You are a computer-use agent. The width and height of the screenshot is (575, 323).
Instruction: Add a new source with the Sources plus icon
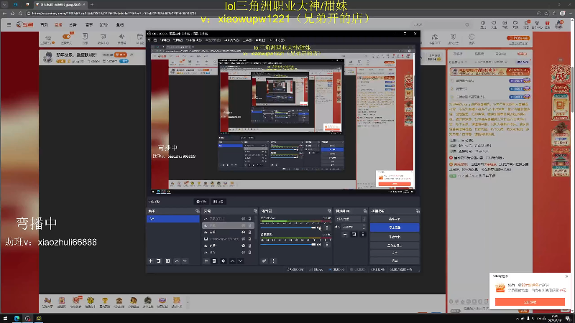coord(206,261)
